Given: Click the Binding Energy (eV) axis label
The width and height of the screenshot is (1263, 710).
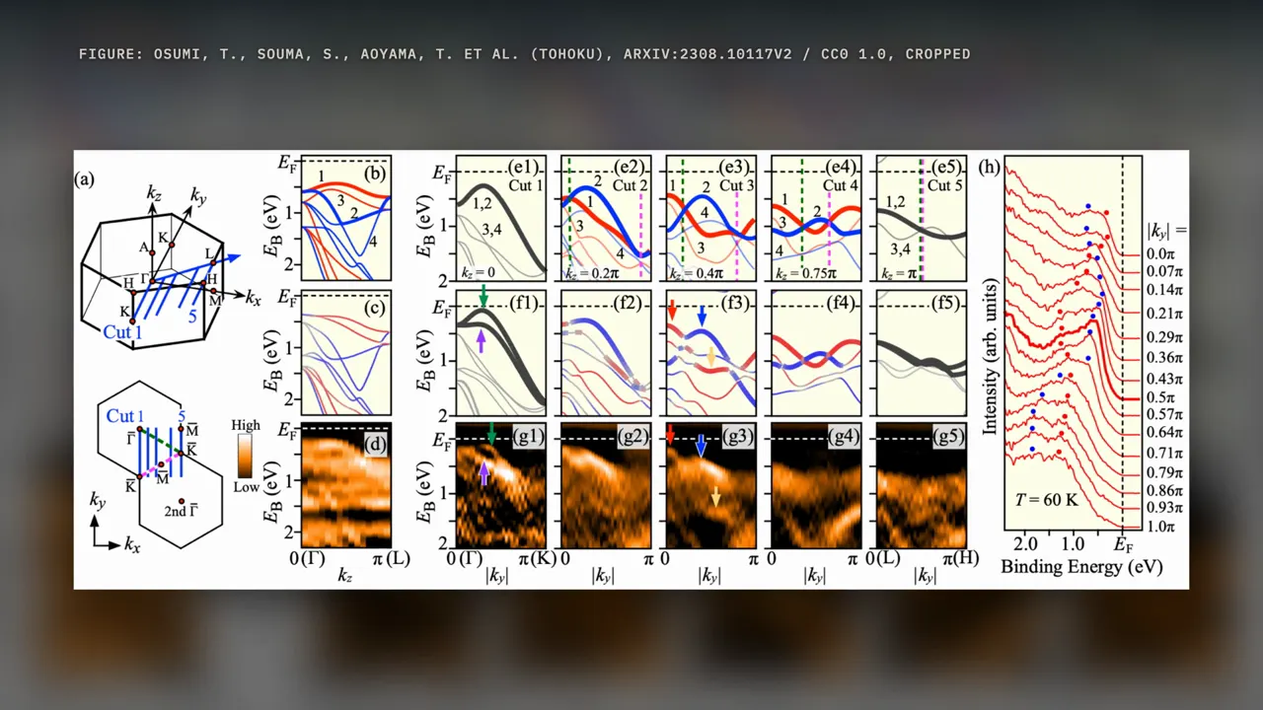Looking at the screenshot, I should (1081, 567).
